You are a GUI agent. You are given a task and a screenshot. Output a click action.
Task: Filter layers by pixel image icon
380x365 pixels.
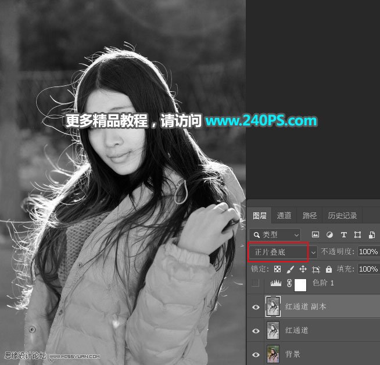pos(316,234)
